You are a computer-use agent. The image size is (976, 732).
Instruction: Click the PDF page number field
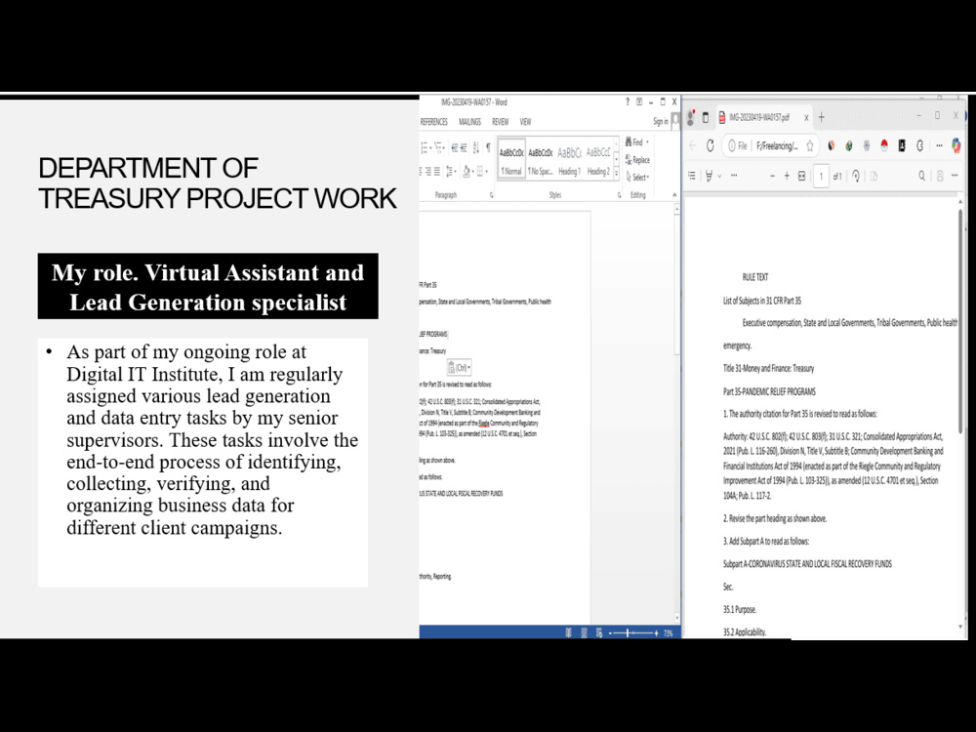821,176
